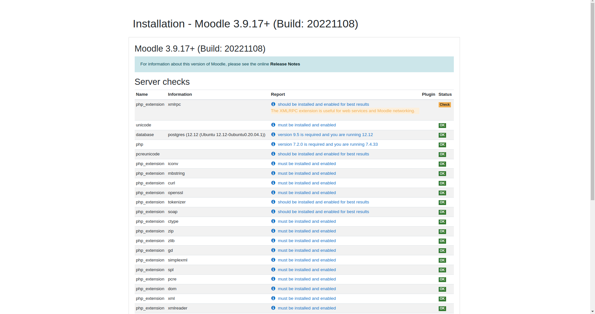Click the info icon in the ctype row
This screenshot has height=314, width=595.
(273, 221)
